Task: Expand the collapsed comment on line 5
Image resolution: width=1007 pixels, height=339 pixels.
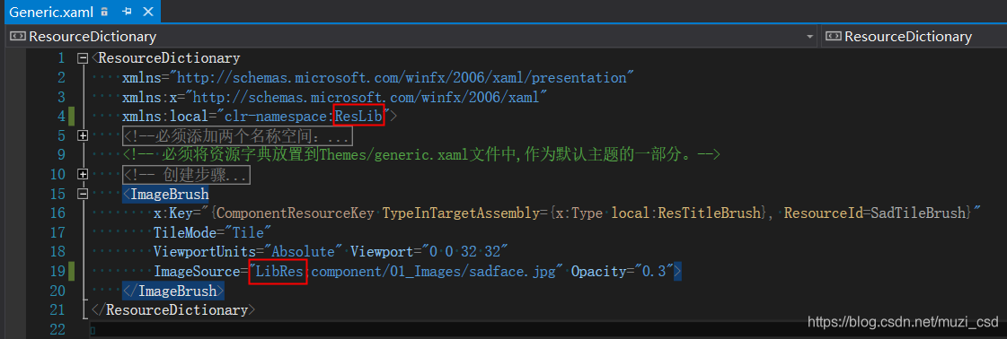Action: (83, 135)
